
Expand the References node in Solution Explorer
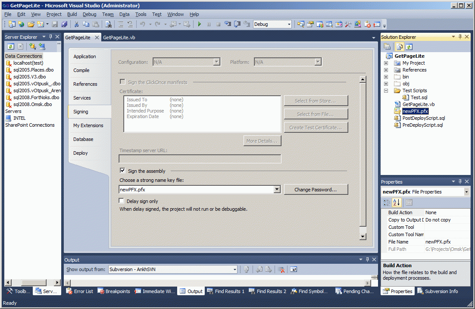point(386,70)
